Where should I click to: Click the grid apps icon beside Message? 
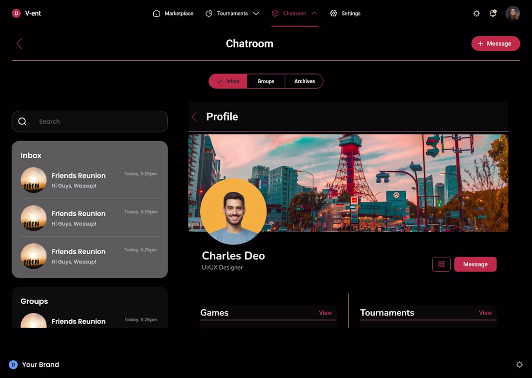pyautogui.click(x=441, y=264)
